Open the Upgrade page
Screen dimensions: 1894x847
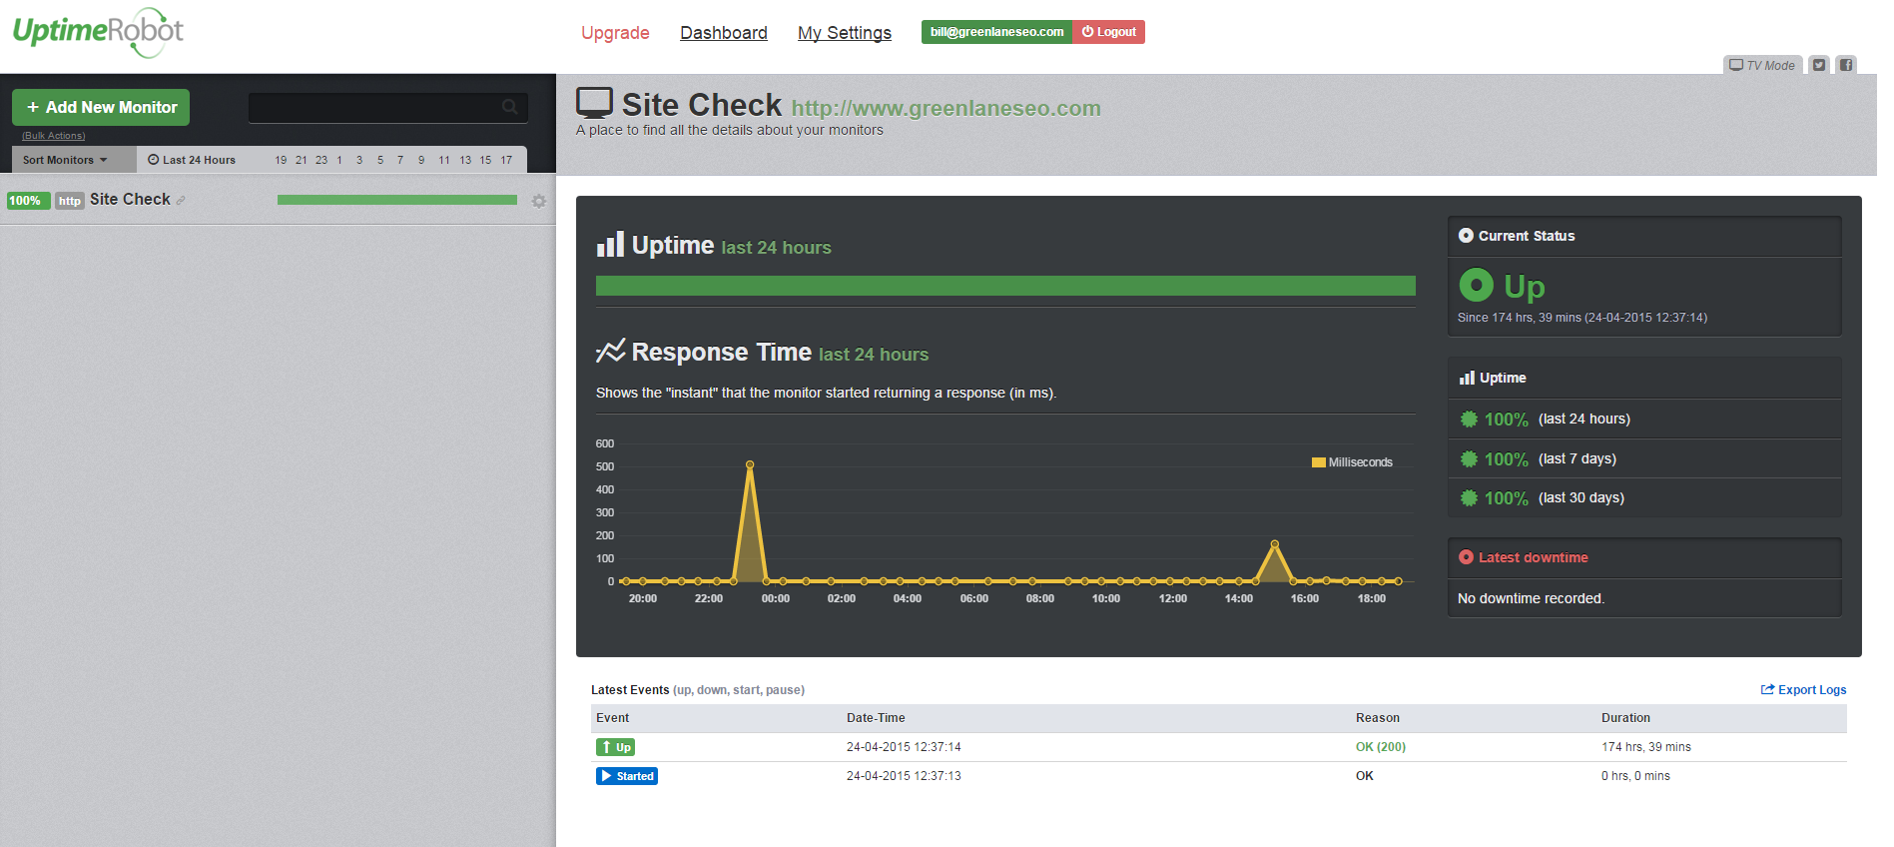pos(615,33)
